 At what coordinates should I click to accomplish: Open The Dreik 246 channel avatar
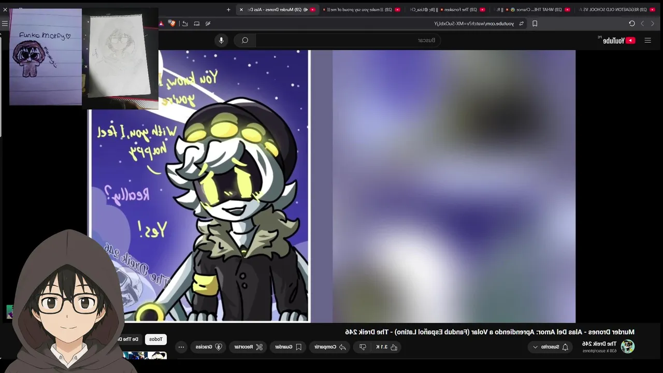628,347
